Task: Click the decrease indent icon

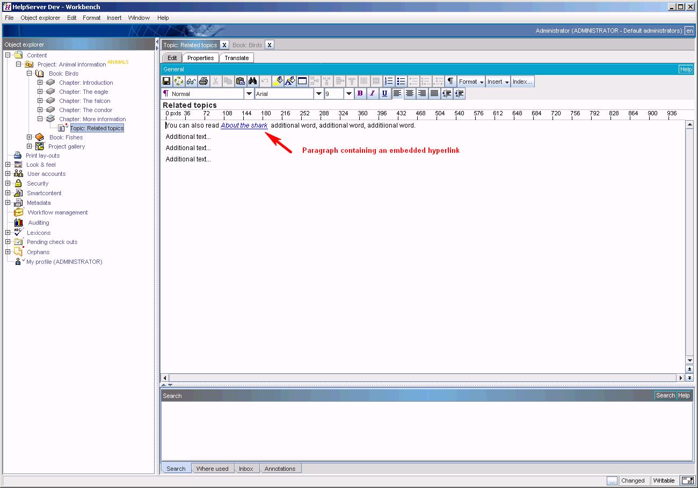Action: pyautogui.click(x=447, y=93)
